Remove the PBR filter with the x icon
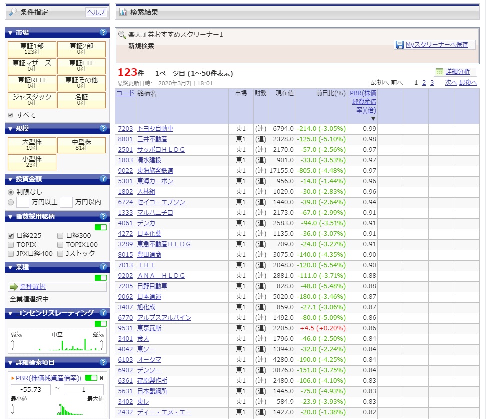Screen dimensions: 486x419 102,378
